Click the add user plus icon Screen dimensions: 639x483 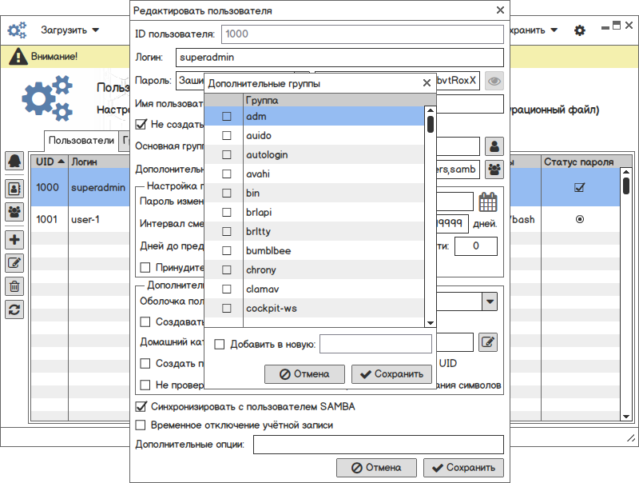pos(15,239)
